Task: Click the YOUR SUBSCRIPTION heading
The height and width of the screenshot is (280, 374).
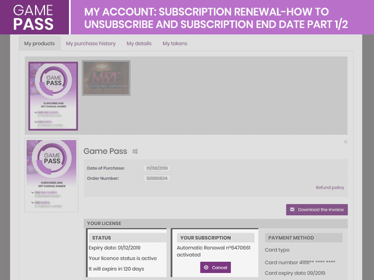Action: (205, 238)
